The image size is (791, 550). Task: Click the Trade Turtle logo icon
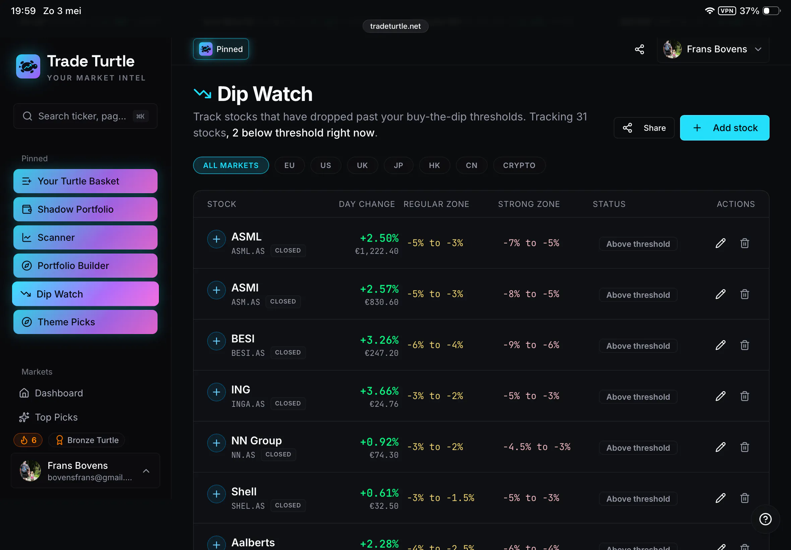pos(28,66)
